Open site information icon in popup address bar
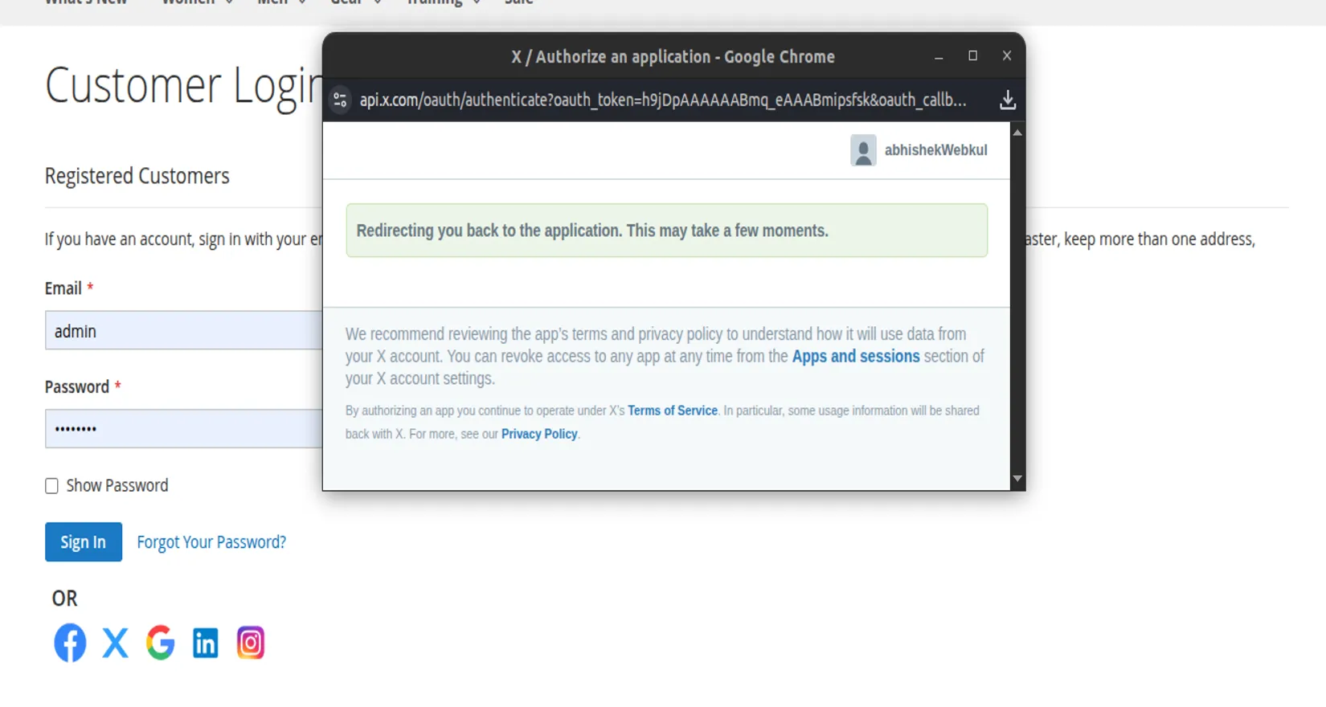Screen dimensions: 1326x707 point(340,100)
